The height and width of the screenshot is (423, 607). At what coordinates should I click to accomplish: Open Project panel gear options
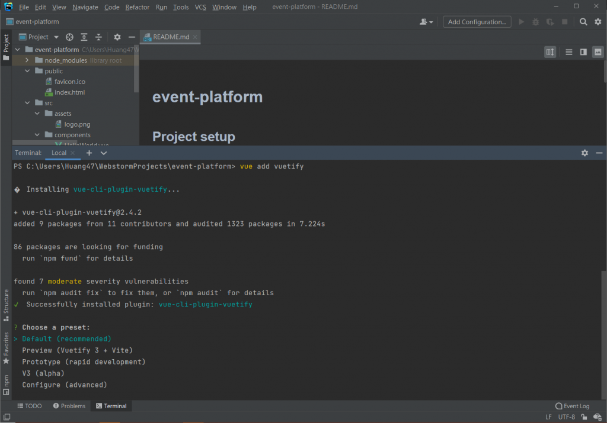pos(117,37)
